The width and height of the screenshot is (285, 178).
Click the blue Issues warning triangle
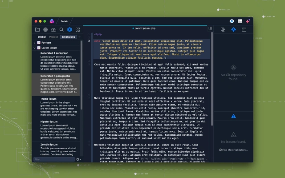(233, 116)
